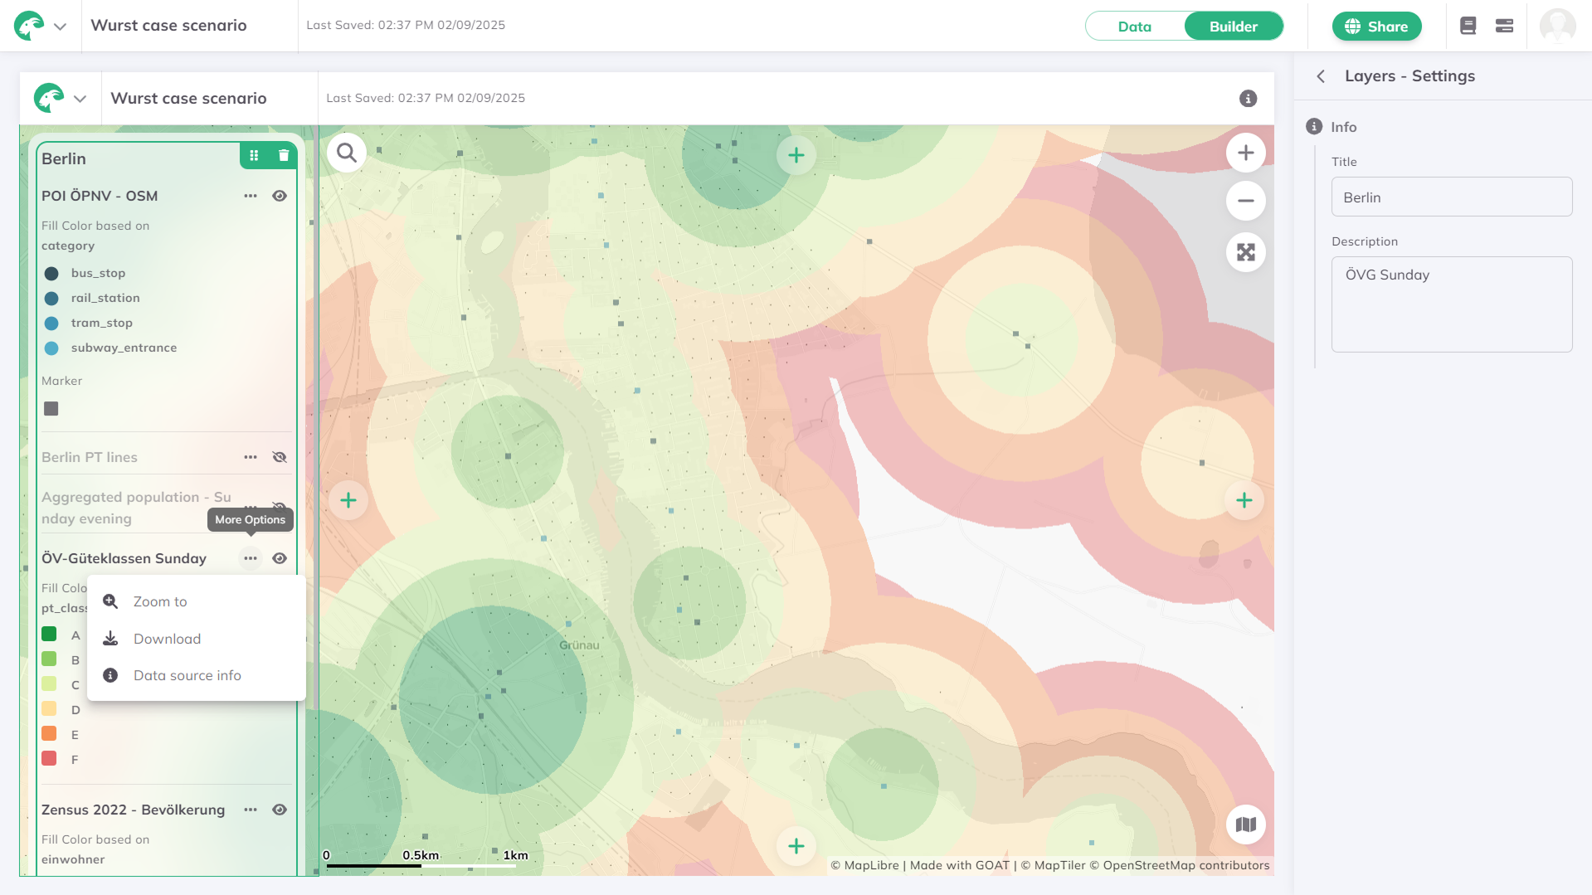
Task: Show the Berlin PT lines layer
Action: (280, 458)
